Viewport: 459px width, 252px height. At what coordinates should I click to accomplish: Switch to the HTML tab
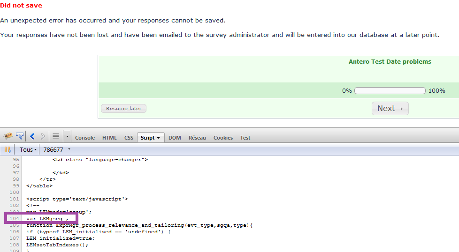coord(109,138)
